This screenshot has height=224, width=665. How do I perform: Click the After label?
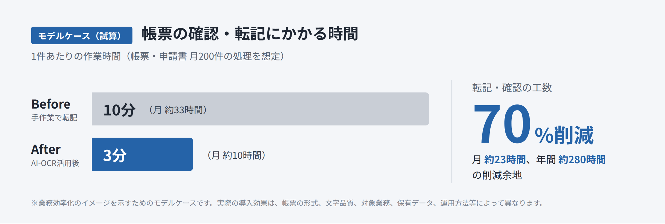(46, 149)
